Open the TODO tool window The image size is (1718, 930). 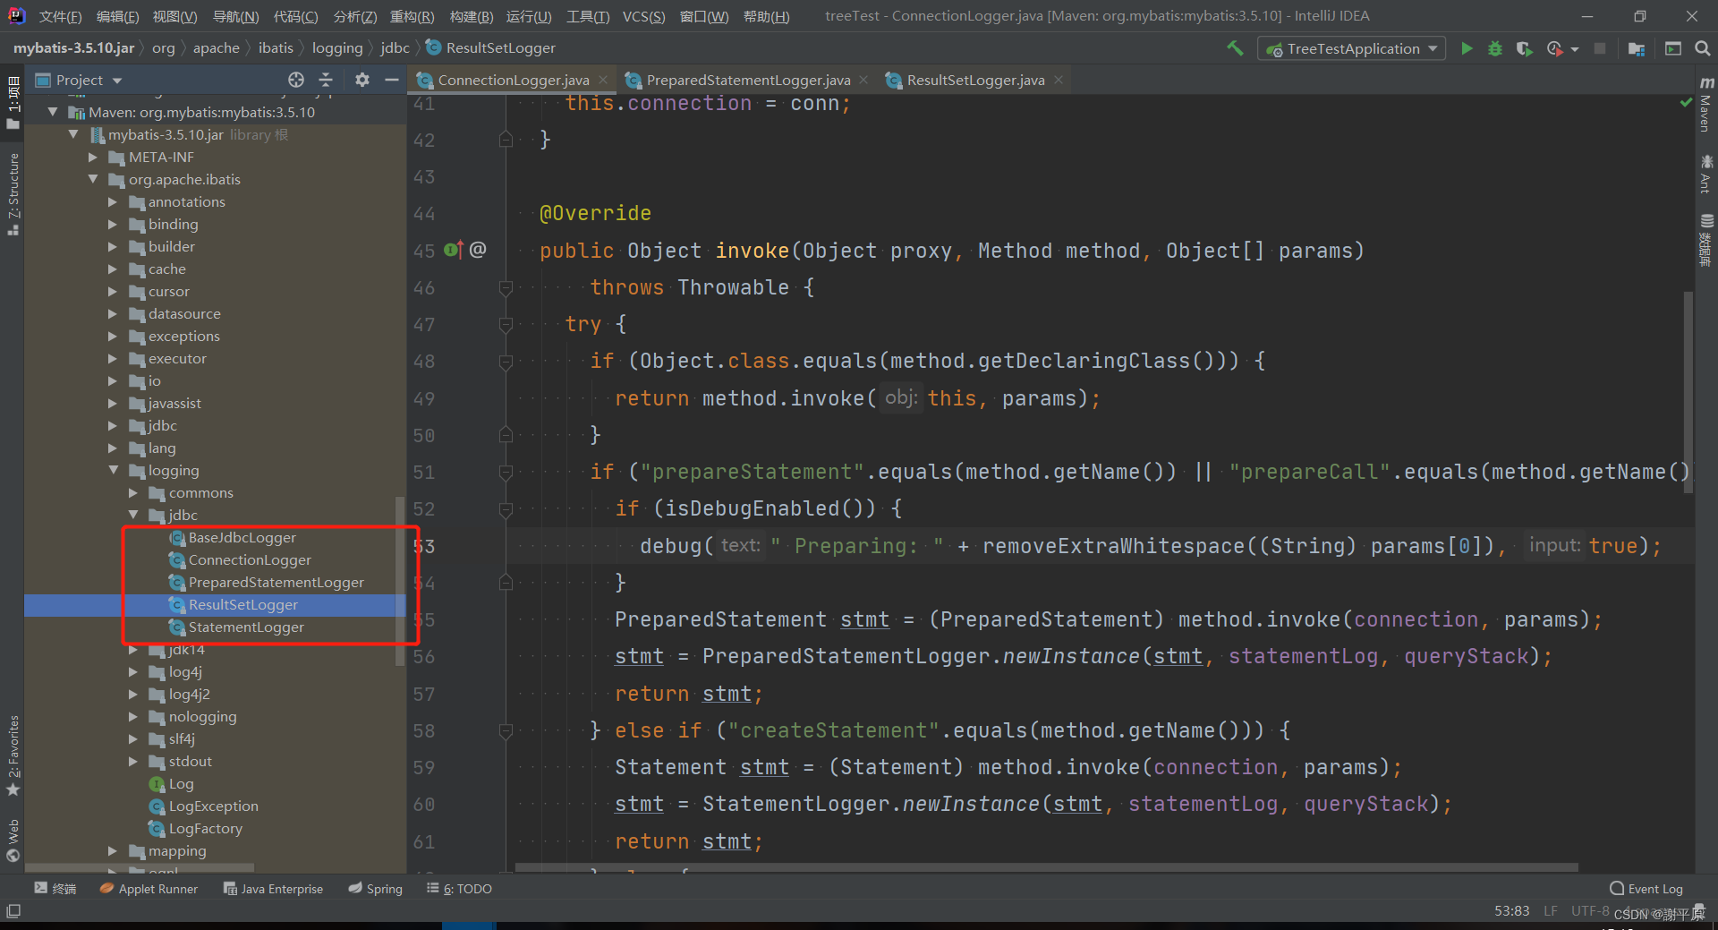tap(460, 888)
